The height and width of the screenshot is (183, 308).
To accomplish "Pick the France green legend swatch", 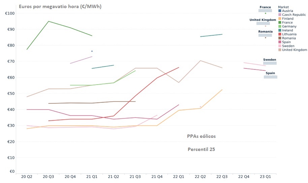I will (280, 23).
